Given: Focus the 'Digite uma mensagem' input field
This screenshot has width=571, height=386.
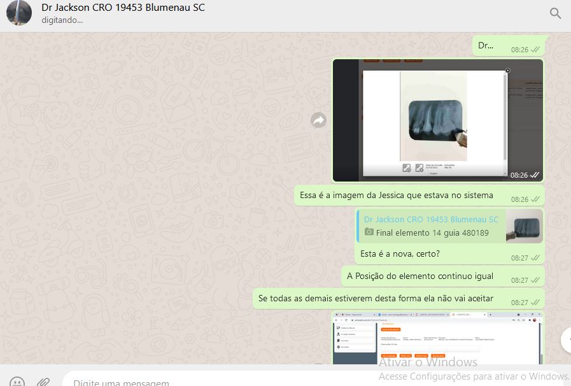Looking at the screenshot, I should pos(313,380).
